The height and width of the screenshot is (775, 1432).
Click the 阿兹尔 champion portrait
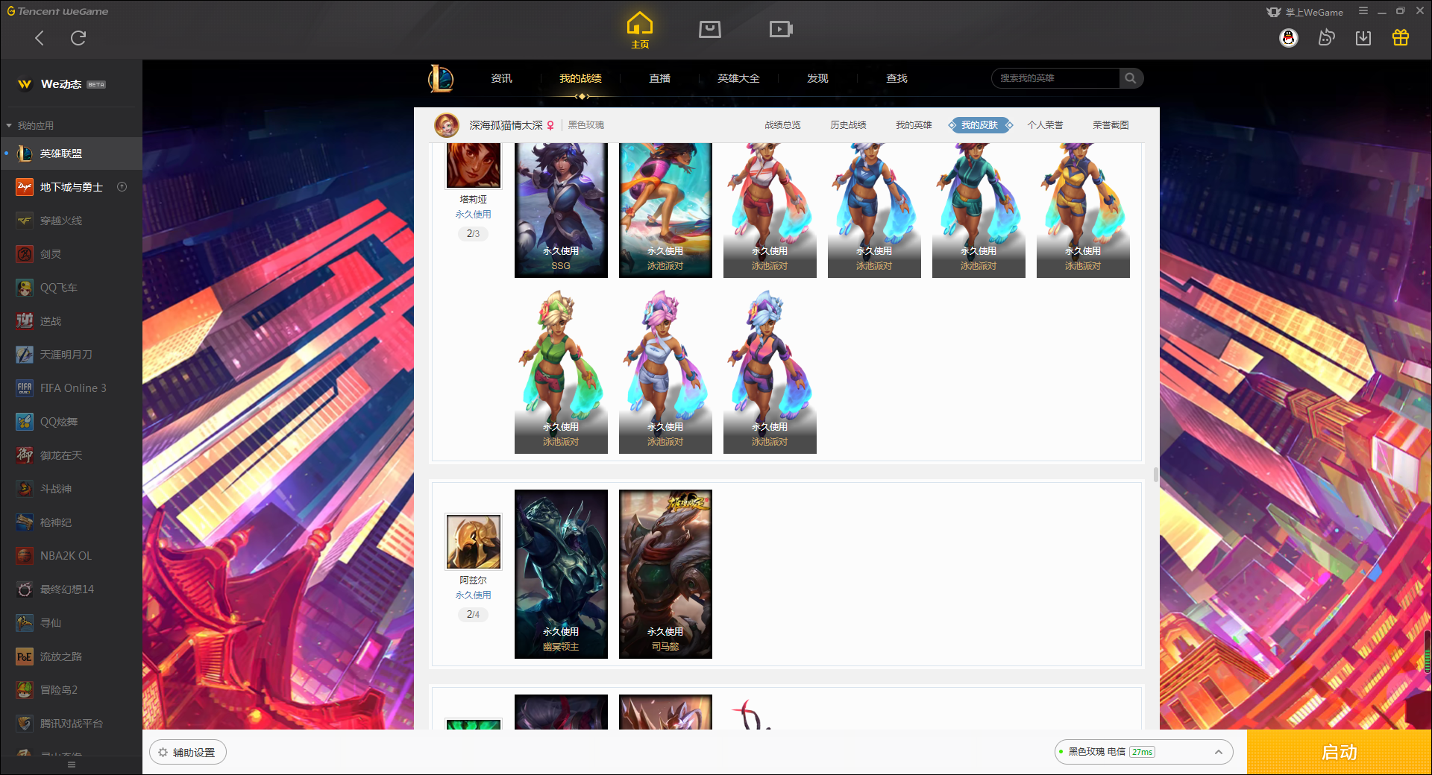tap(474, 542)
